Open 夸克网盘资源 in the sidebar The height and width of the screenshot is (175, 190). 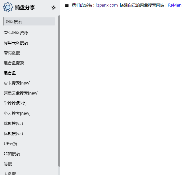pos(16,33)
